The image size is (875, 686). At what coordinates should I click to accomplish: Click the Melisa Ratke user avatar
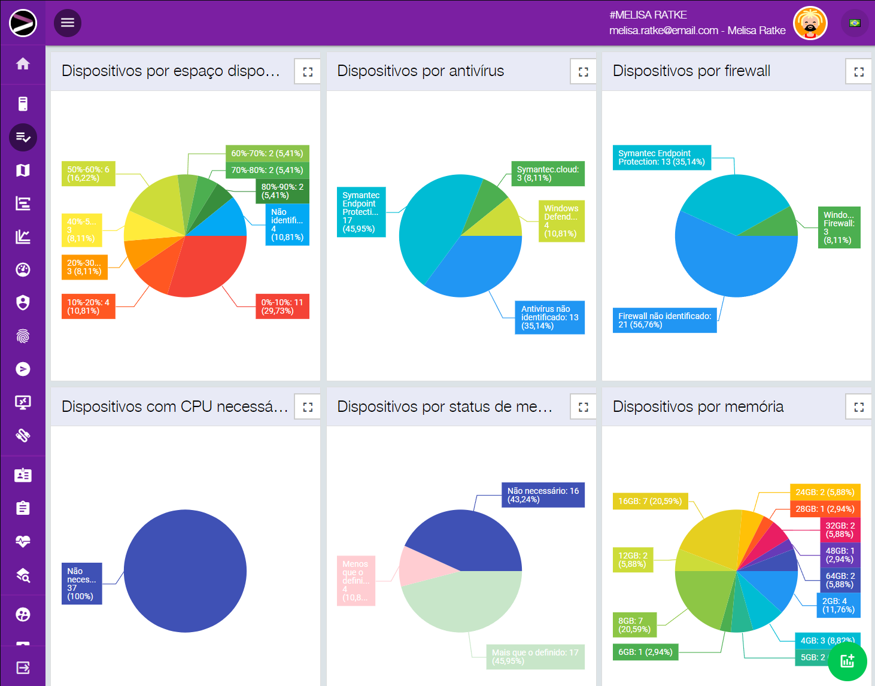tap(810, 23)
